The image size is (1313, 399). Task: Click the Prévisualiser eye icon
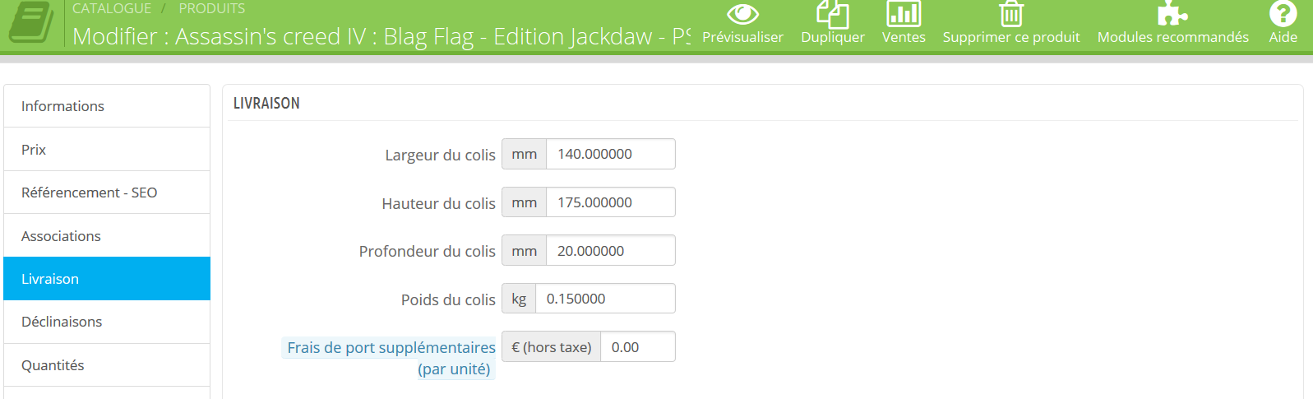pos(742,14)
